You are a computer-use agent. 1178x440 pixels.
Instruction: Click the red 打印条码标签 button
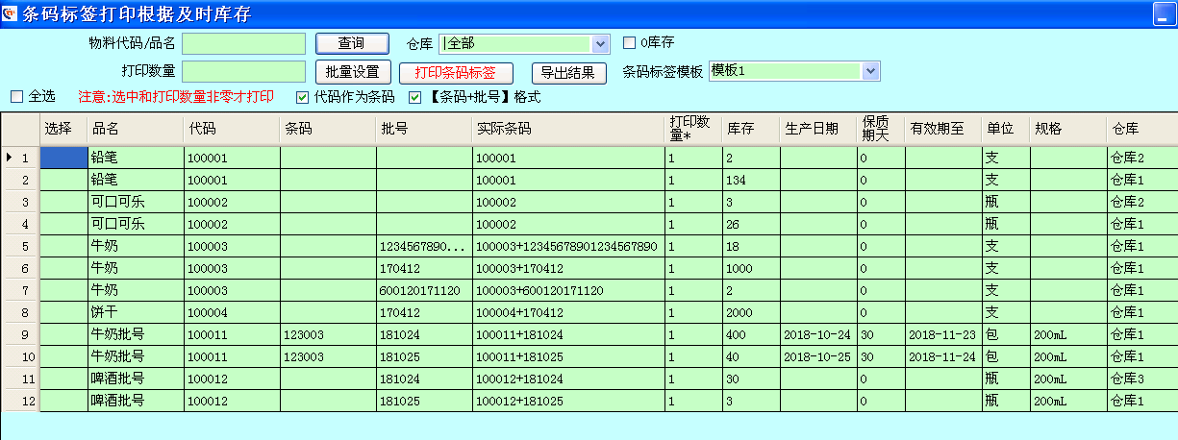coord(455,72)
